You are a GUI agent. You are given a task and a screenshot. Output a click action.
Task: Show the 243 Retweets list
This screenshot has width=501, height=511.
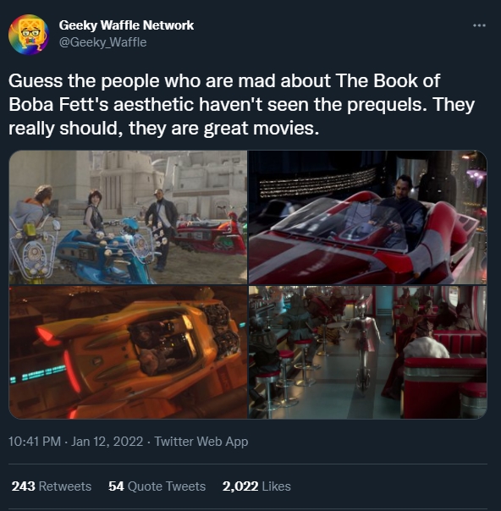click(x=52, y=486)
